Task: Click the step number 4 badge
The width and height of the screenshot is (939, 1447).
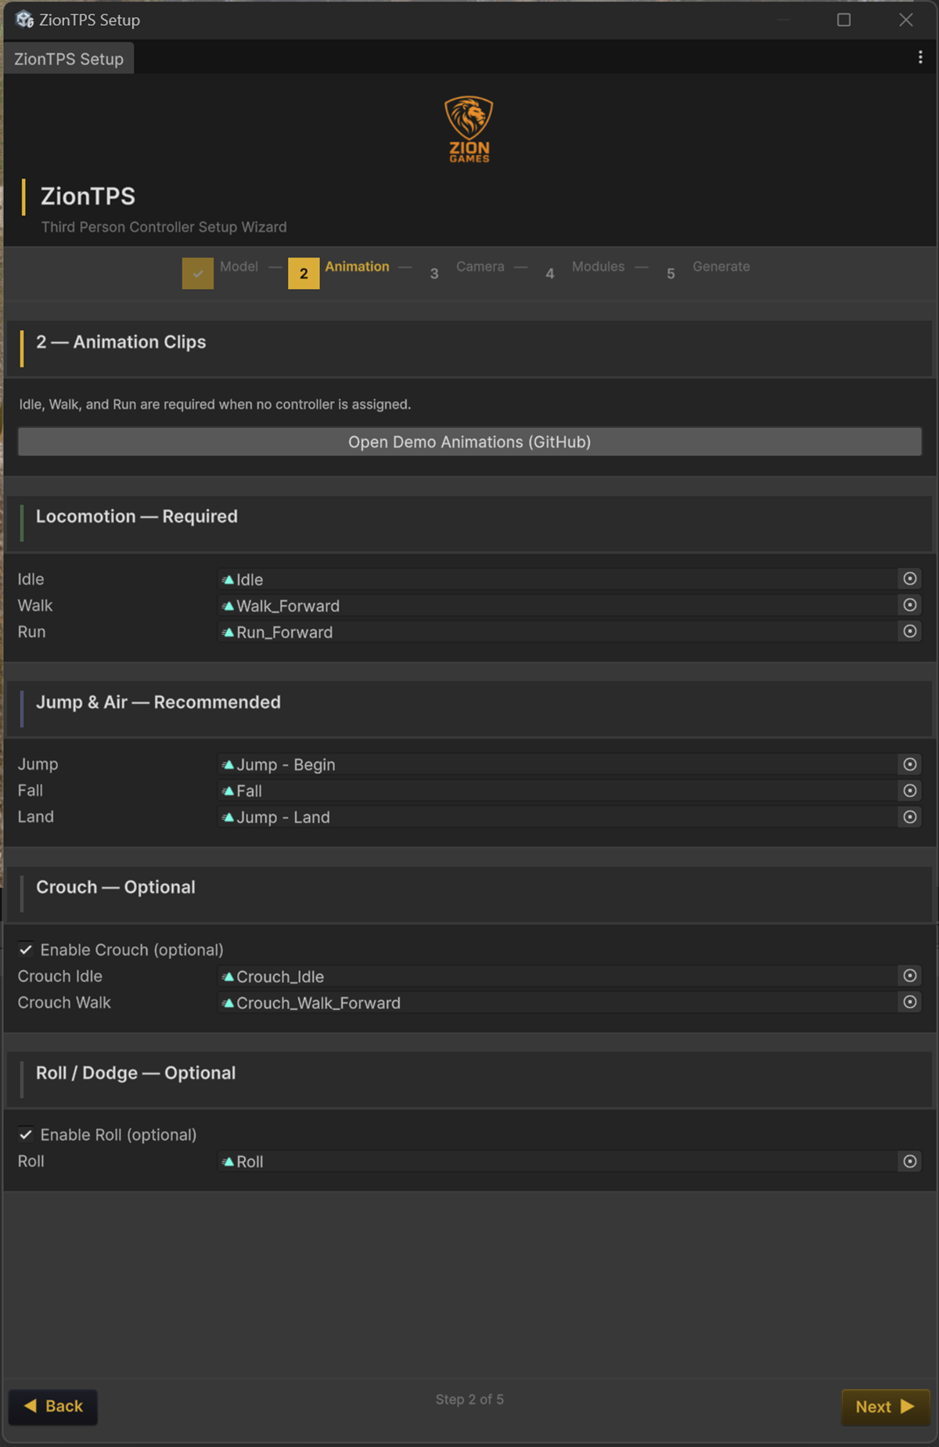Action: click(x=550, y=273)
